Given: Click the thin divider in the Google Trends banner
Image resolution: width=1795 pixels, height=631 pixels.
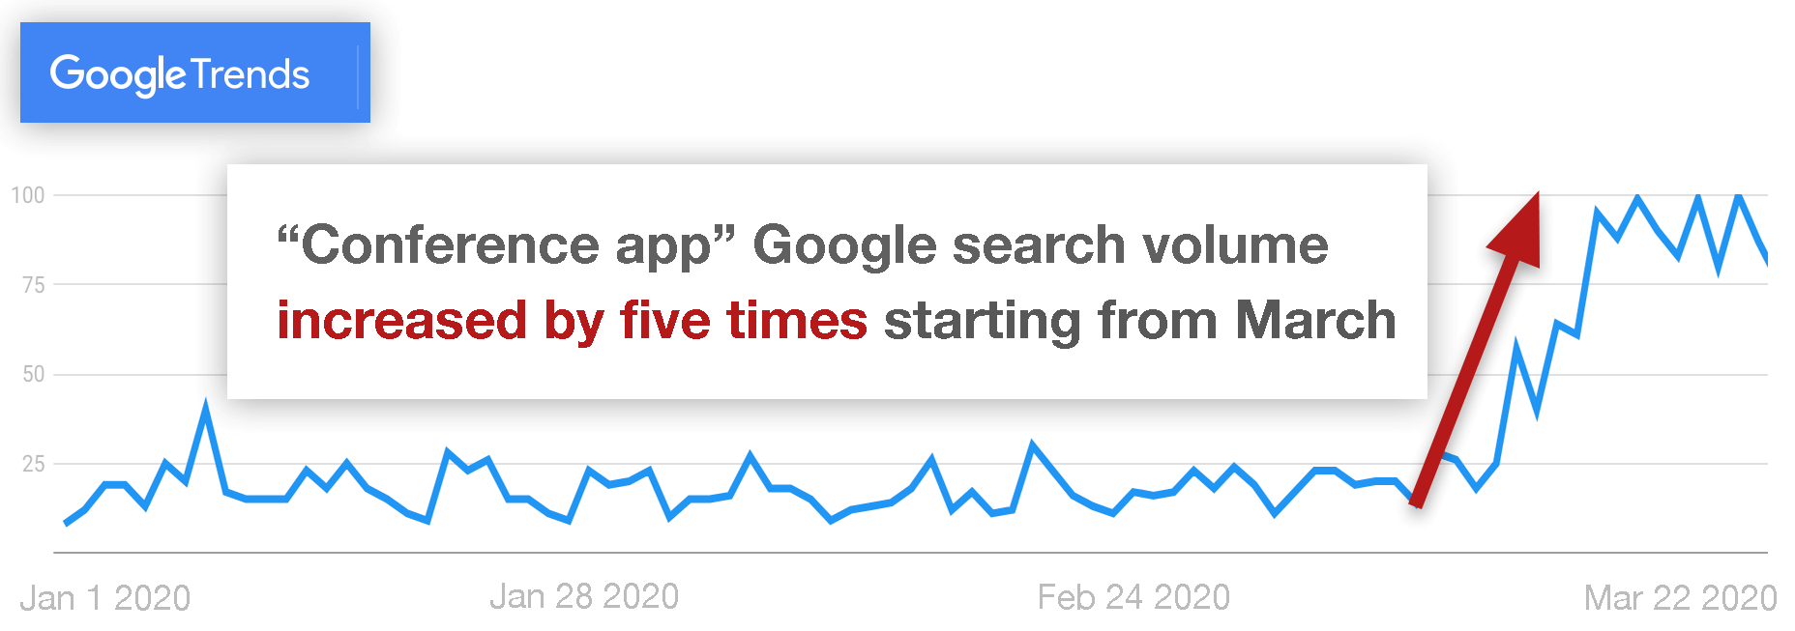Looking at the screenshot, I should point(358,76).
